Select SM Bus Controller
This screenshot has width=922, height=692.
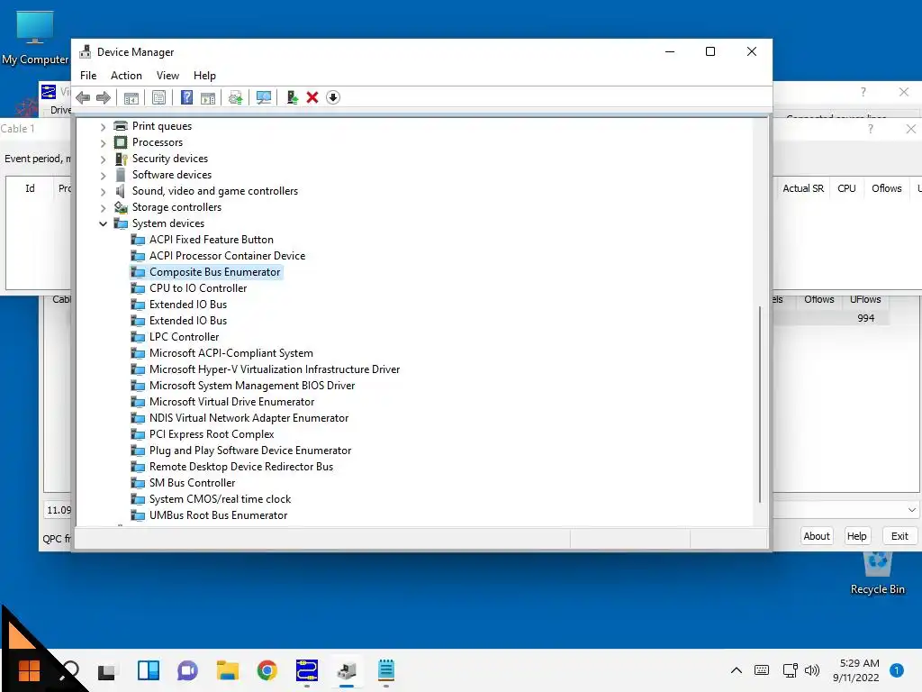coord(192,483)
